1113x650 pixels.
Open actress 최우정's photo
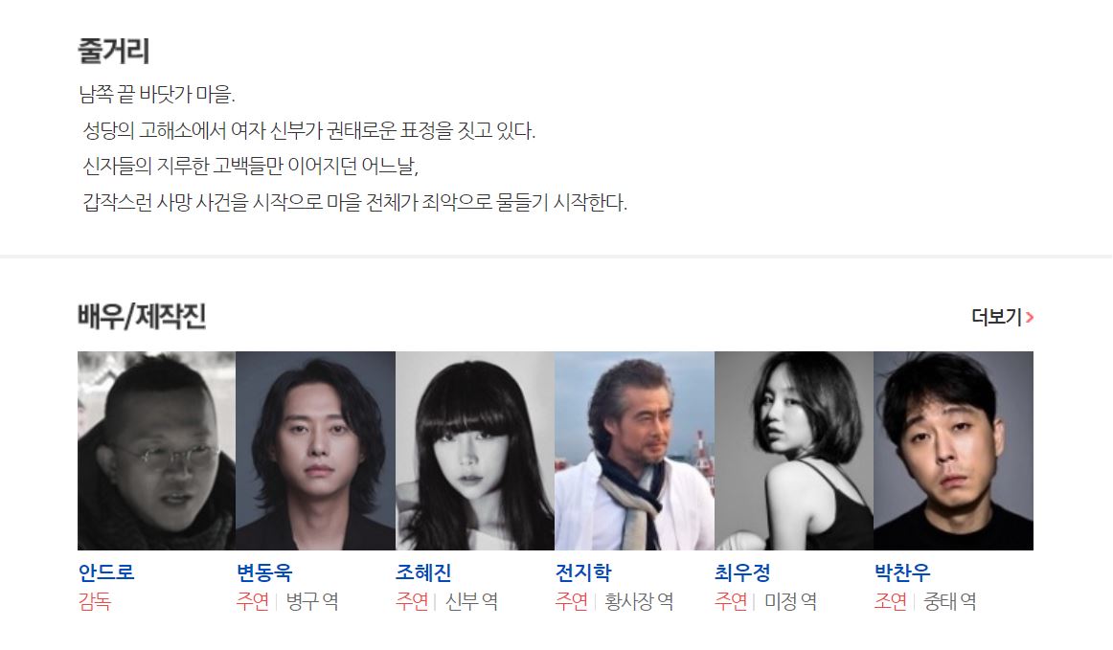(794, 451)
